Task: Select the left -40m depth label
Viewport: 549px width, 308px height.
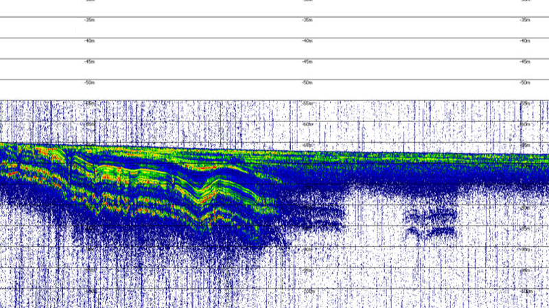Action: click(x=89, y=41)
